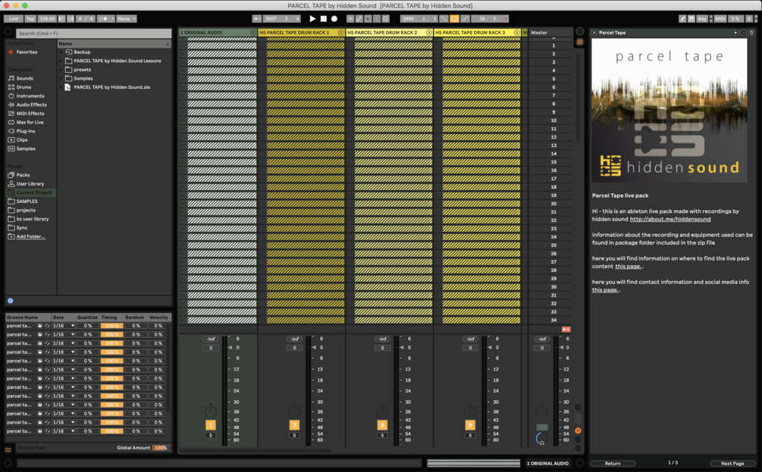This screenshot has height=472, width=762.
Task: Arm the Arrangement Record button
Action: tap(334, 18)
